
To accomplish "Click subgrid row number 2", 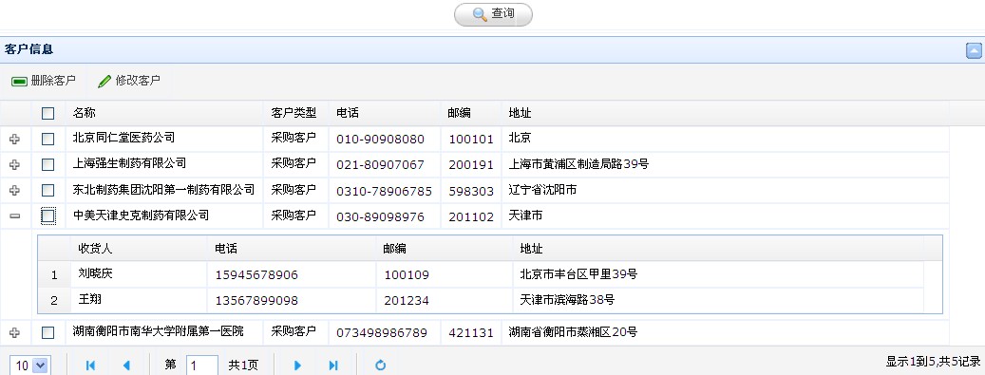I will point(54,300).
